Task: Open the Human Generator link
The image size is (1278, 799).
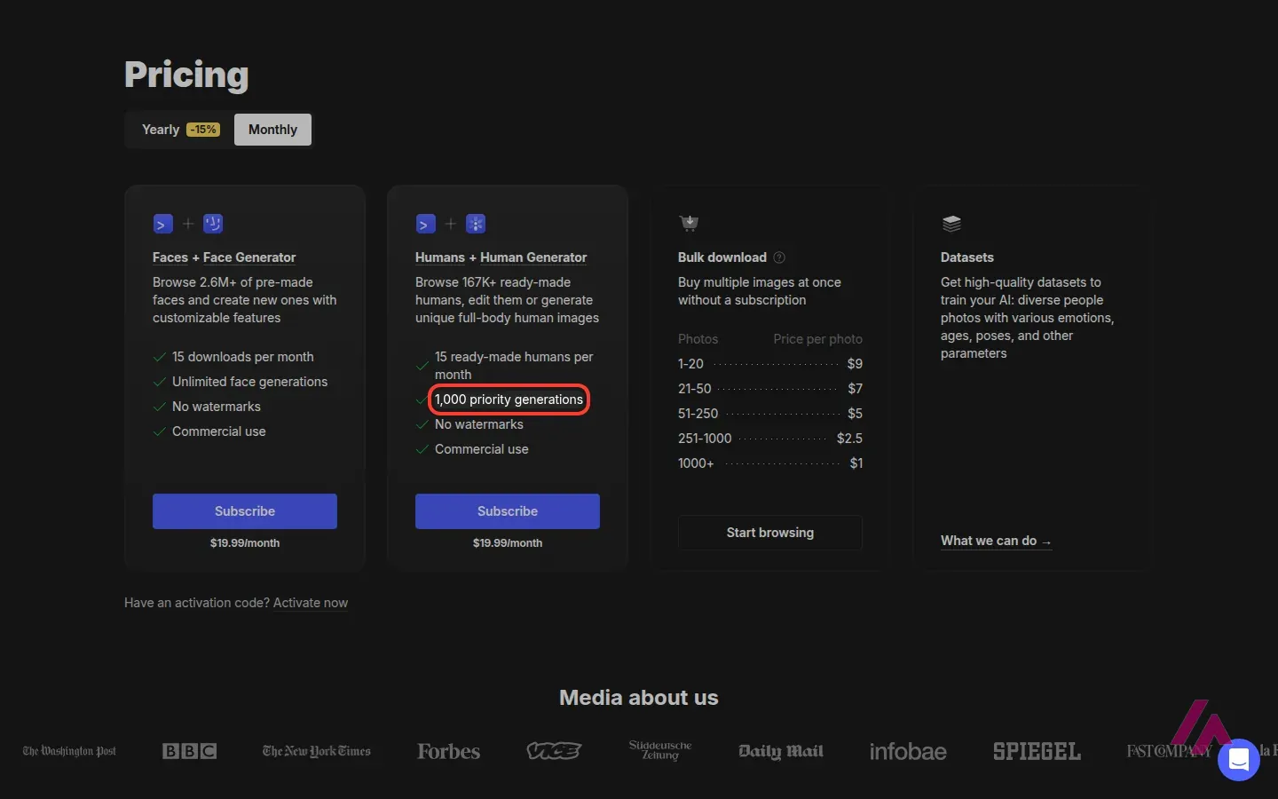Action: pyautogui.click(x=533, y=257)
